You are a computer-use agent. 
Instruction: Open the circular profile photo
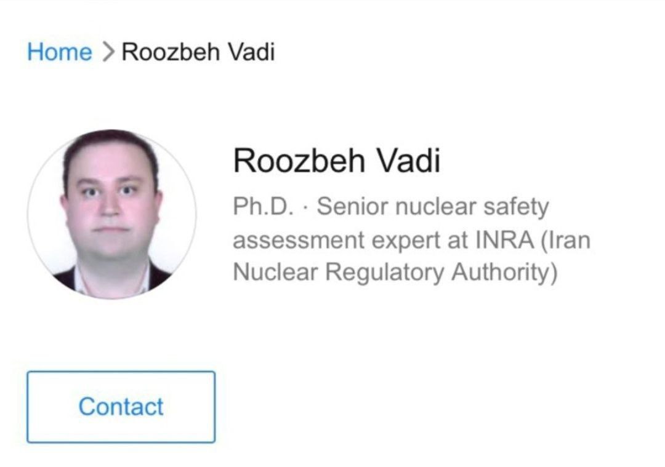click(111, 214)
